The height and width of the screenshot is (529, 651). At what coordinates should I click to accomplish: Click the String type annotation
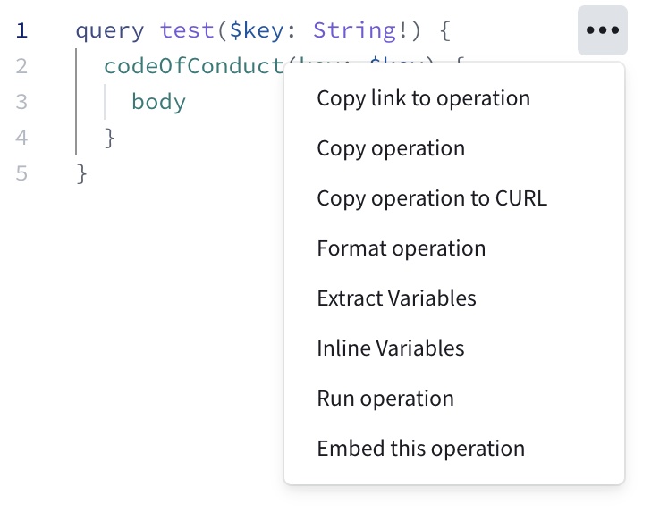(x=354, y=31)
